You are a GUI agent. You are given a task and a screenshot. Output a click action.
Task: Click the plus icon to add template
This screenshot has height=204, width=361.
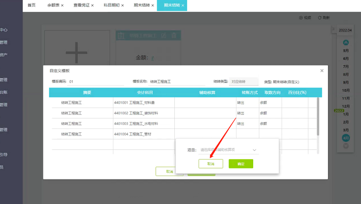[76, 53]
